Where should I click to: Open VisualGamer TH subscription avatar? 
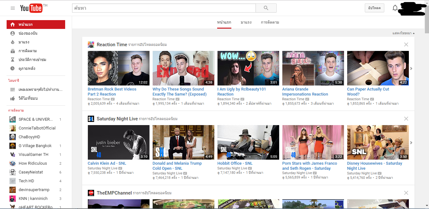13,155
